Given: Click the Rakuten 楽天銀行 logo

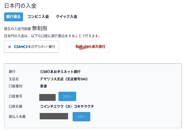Looking at the screenshot, I should (x=91, y=47).
